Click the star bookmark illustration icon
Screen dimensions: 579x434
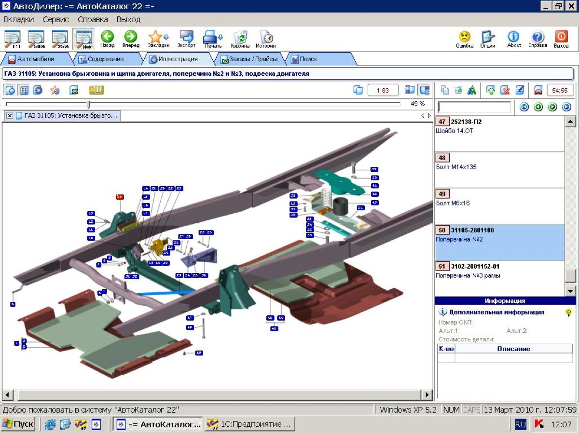pyautogui.click(x=55, y=90)
